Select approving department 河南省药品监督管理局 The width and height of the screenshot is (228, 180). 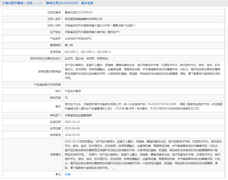tap(78, 115)
